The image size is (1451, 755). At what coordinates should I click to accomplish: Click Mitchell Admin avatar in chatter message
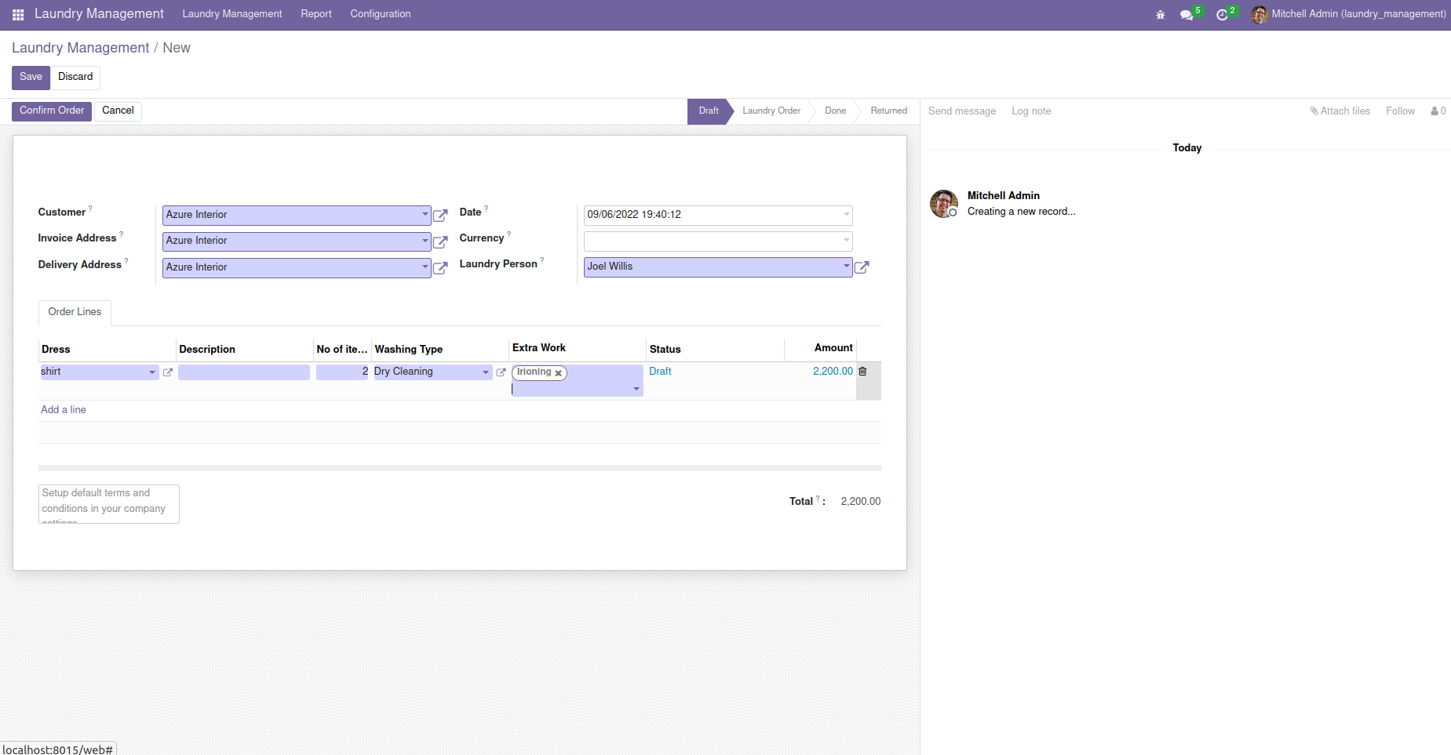944,204
